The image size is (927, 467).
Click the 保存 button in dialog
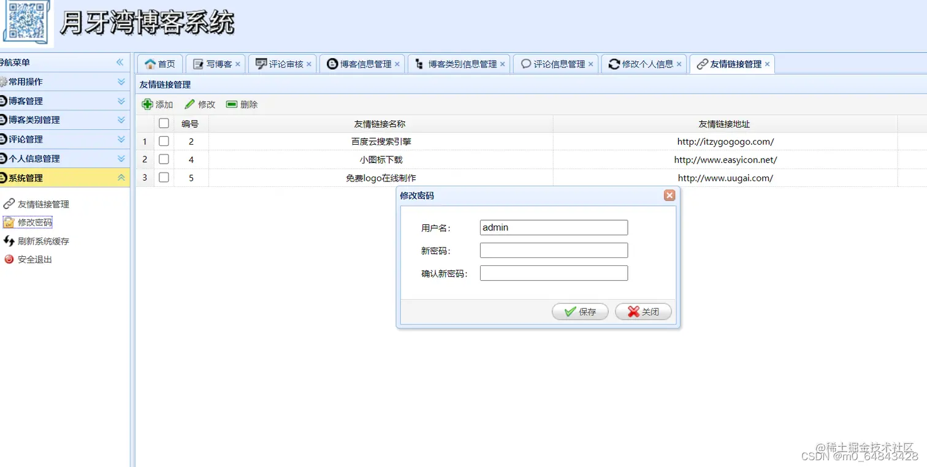[580, 311]
